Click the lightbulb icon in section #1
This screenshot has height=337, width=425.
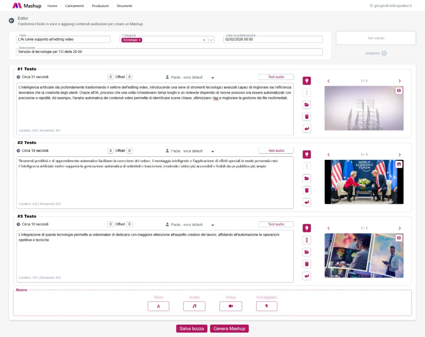pos(307,81)
